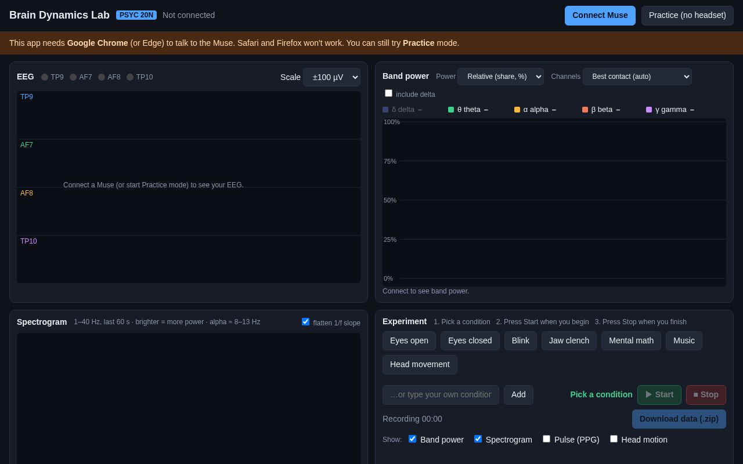Toggle the flatten 1/f slope checkbox

(306, 322)
